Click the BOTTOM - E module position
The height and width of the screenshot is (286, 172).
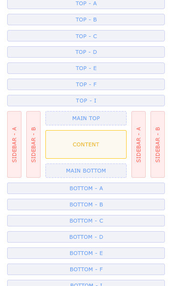click(86, 253)
